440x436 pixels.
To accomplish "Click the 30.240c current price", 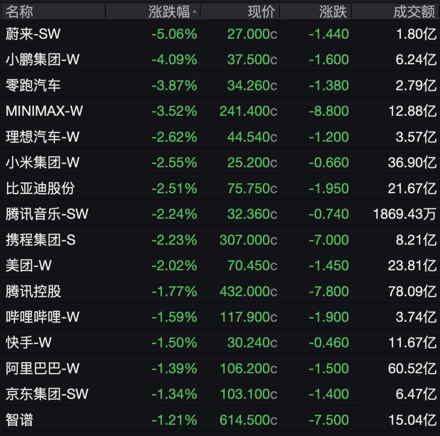I will pos(252,343).
